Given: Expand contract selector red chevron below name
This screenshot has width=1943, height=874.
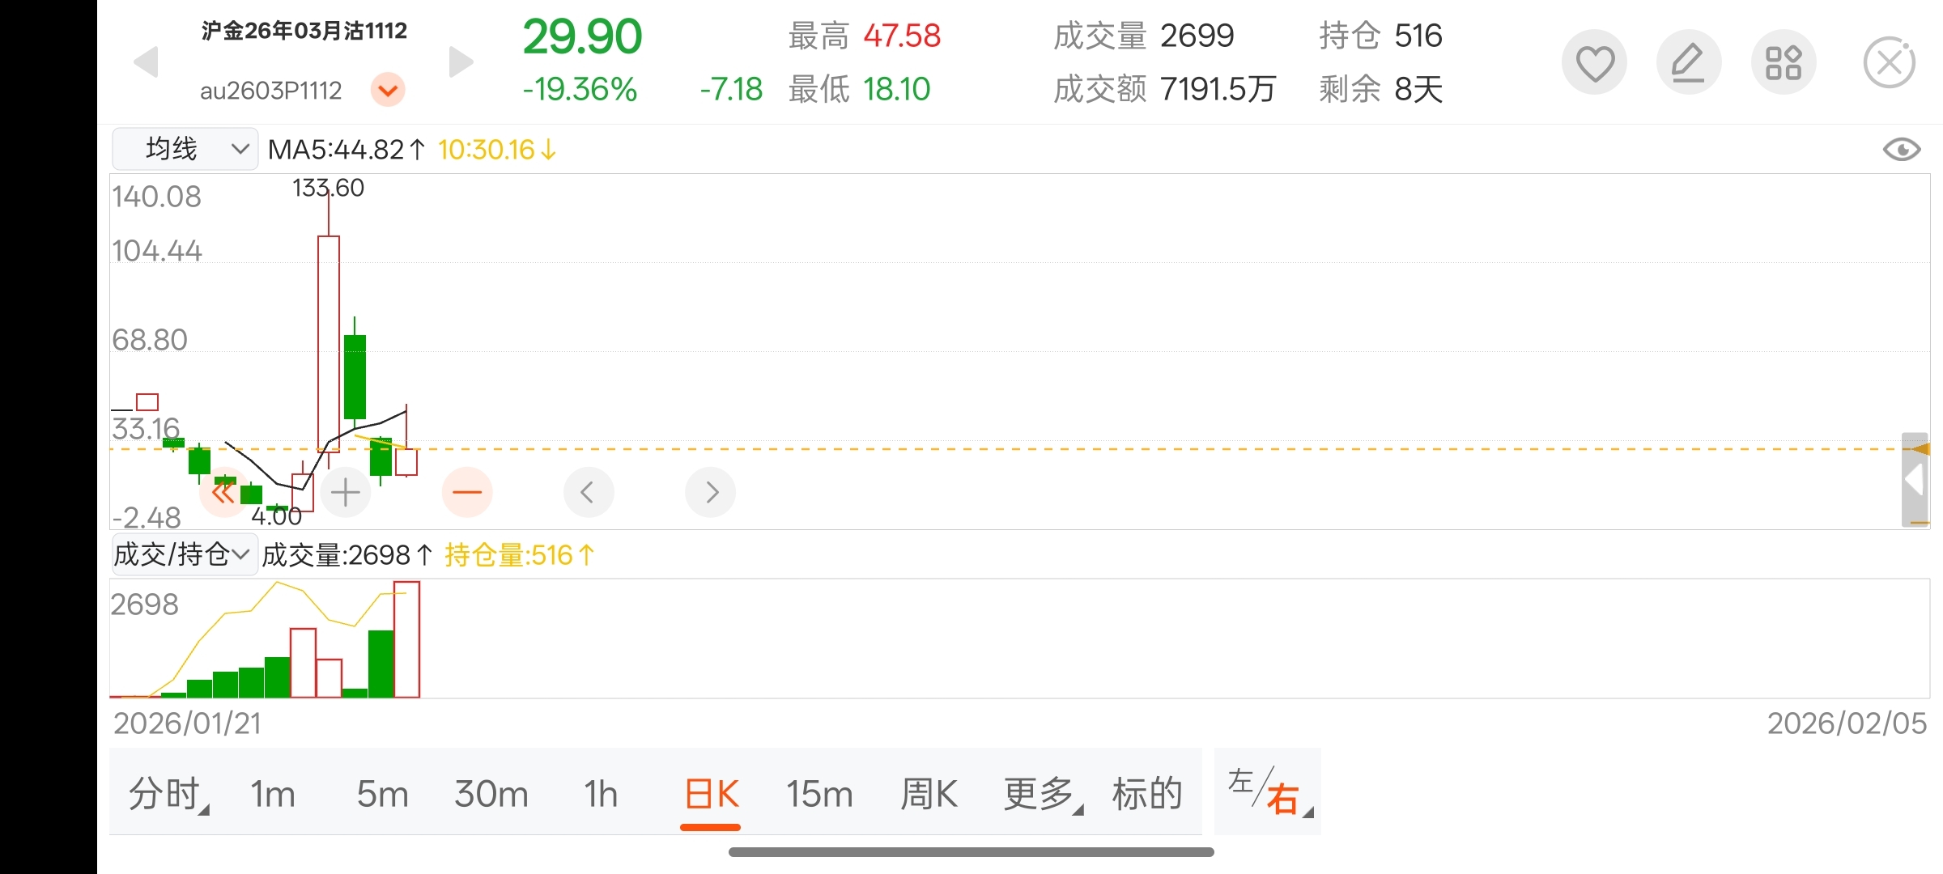Looking at the screenshot, I should [388, 90].
